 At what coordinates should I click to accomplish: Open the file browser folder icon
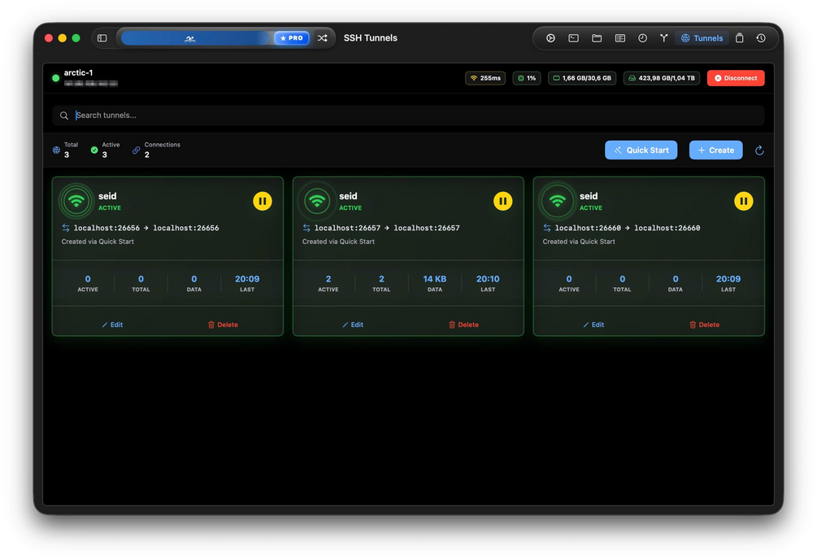coord(597,38)
